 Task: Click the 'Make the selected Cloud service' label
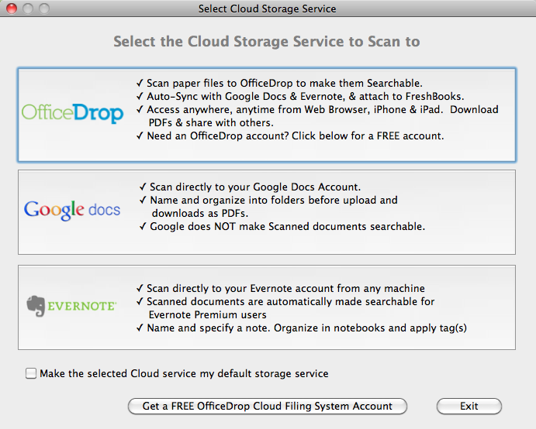(184, 374)
